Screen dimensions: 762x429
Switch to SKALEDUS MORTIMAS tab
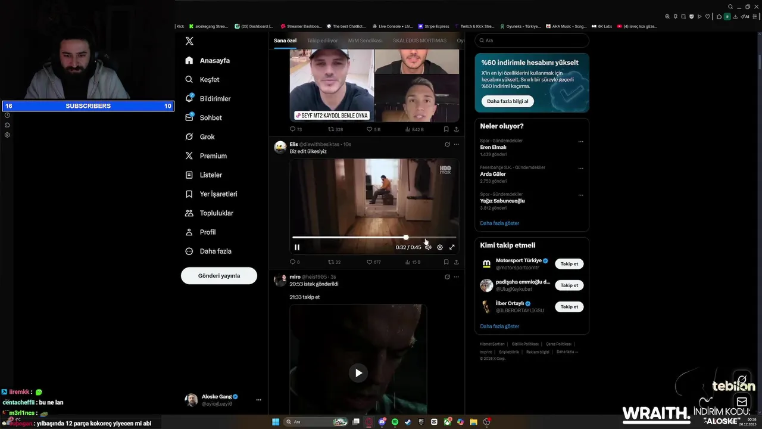click(x=420, y=41)
